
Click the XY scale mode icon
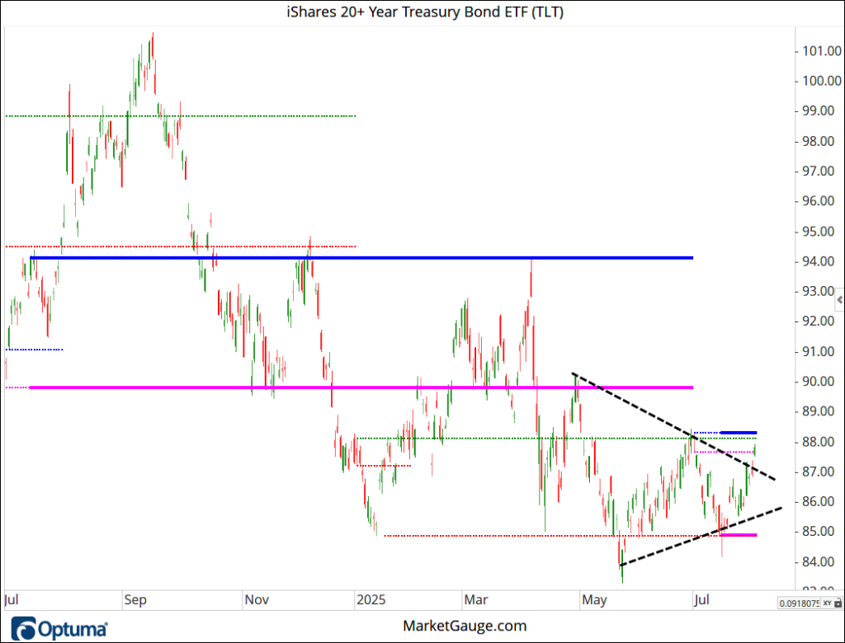(828, 603)
